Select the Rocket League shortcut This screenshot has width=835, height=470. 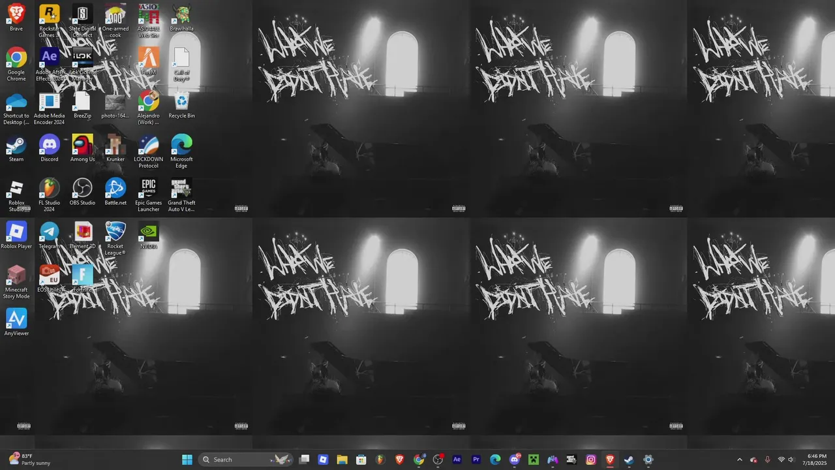pos(115,239)
